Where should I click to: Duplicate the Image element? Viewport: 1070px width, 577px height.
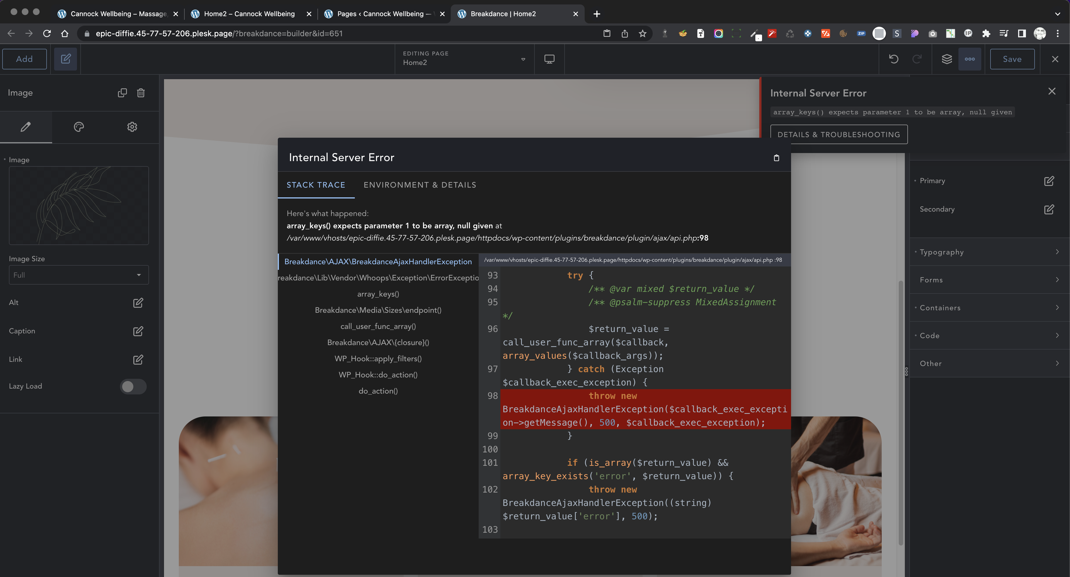(x=122, y=93)
